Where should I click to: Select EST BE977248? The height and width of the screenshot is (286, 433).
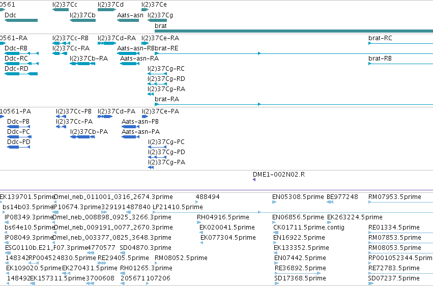[x=330, y=202]
